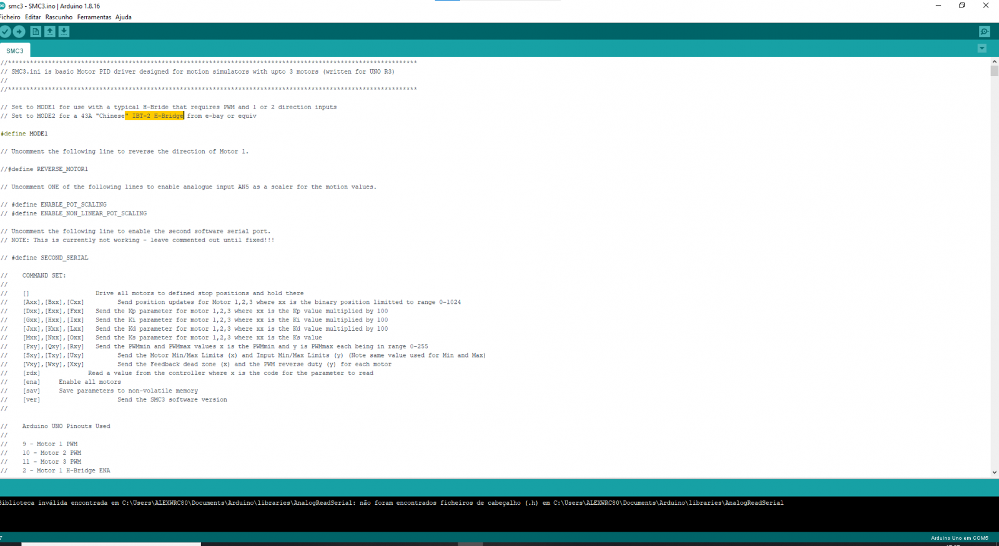Viewport: 999px width, 546px height.
Task: Click the Verify (checkmark) toolbar button
Action: 6,31
